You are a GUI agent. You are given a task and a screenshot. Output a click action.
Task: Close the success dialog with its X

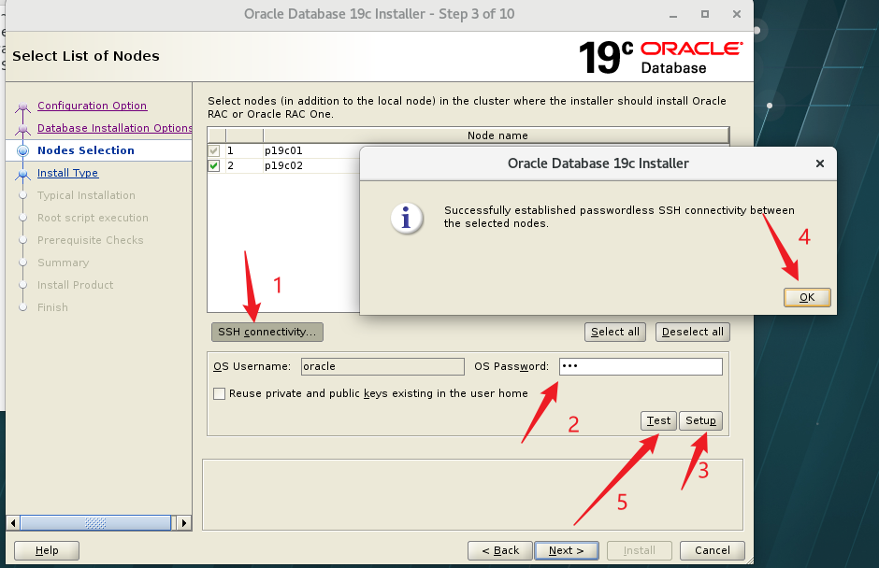tap(819, 163)
